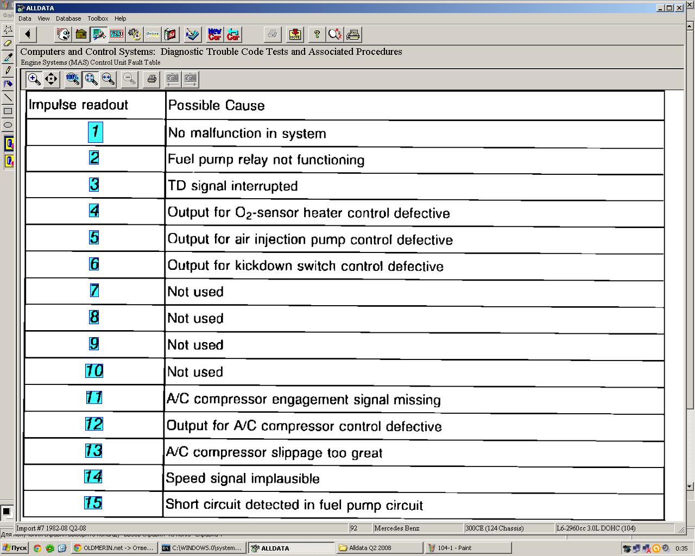Viewport: 695px width, 556px height.
Task: Click the FAX machine icon
Action: tap(353, 35)
